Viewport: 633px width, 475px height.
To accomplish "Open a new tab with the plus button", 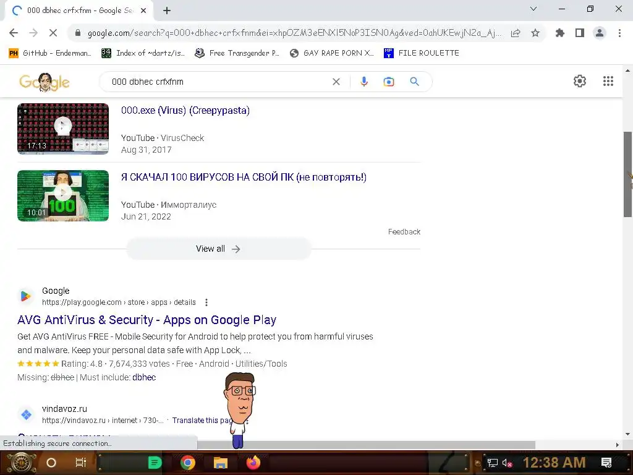I will coord(167,11).
